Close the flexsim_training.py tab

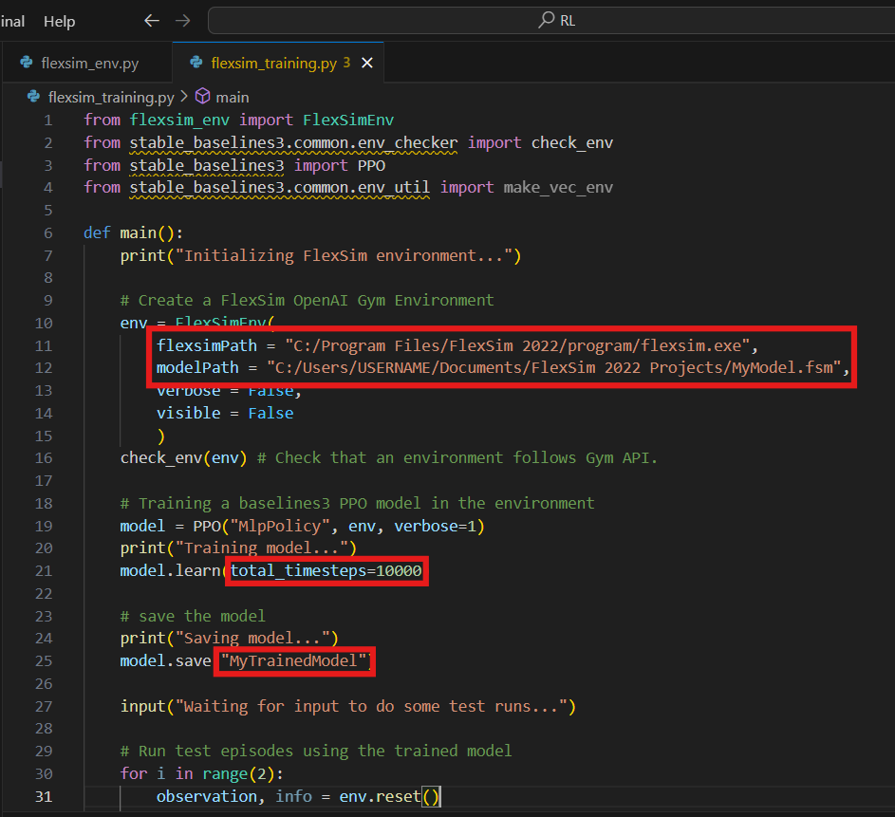tap(367, 64)
